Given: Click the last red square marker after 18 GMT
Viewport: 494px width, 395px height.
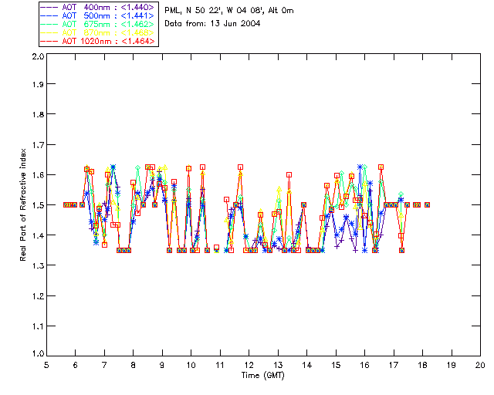Looking at the screenshot, I should (427, 204).
